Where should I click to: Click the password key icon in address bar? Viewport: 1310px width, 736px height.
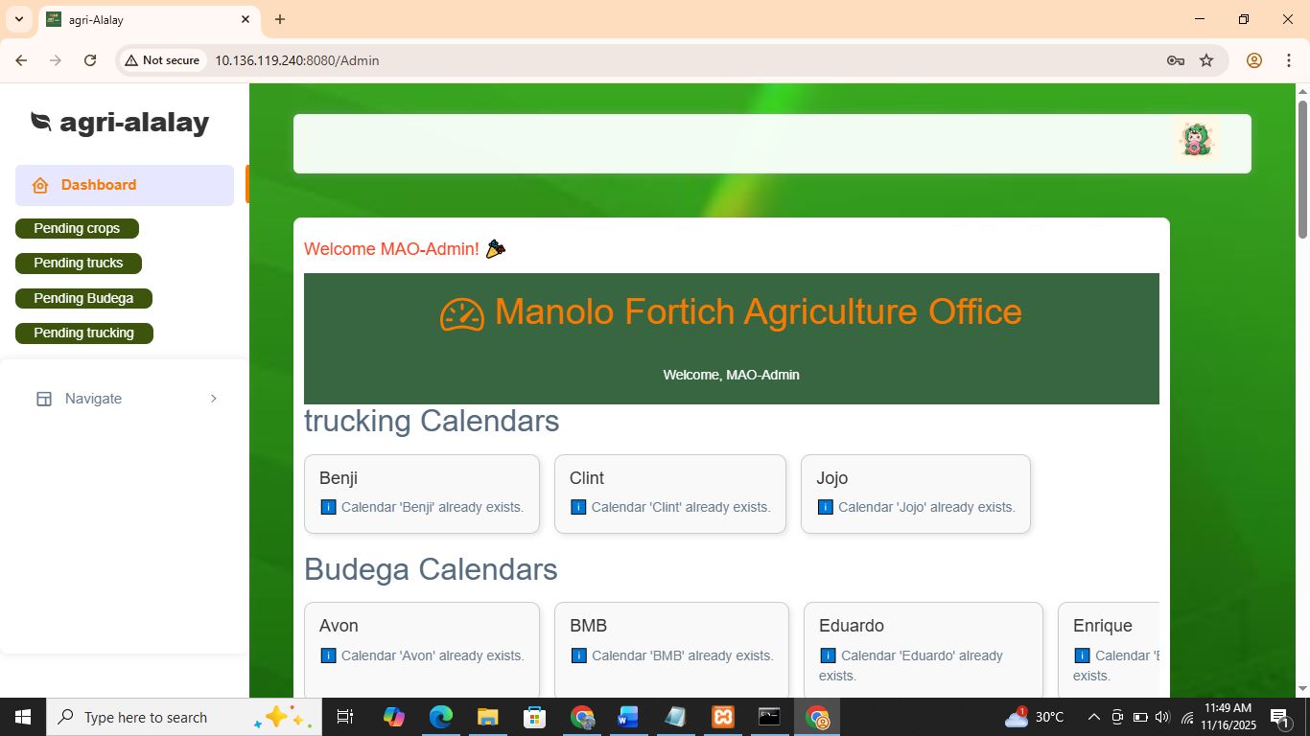pyautogui.click(x=1175, y=60)
